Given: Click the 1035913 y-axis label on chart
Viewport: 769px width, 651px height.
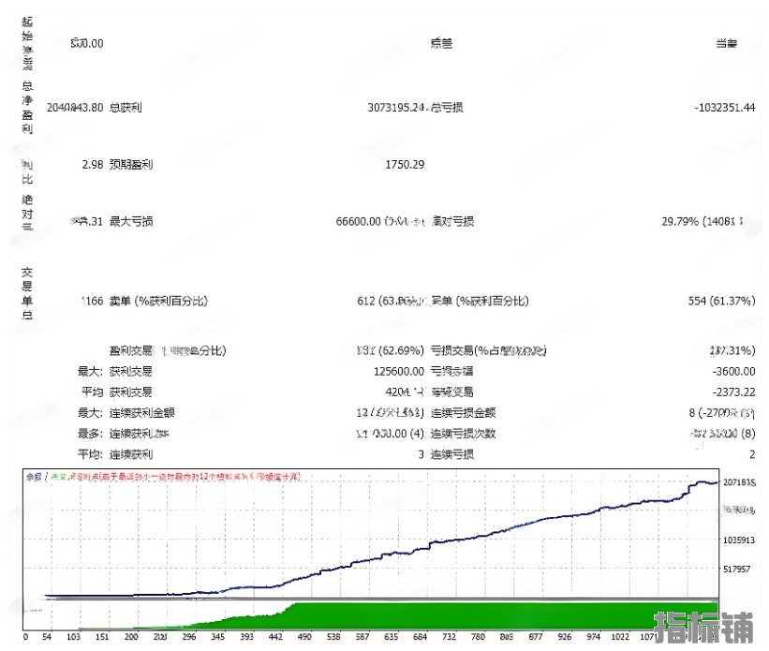Looking at the screenshot, I should [739, 541].
